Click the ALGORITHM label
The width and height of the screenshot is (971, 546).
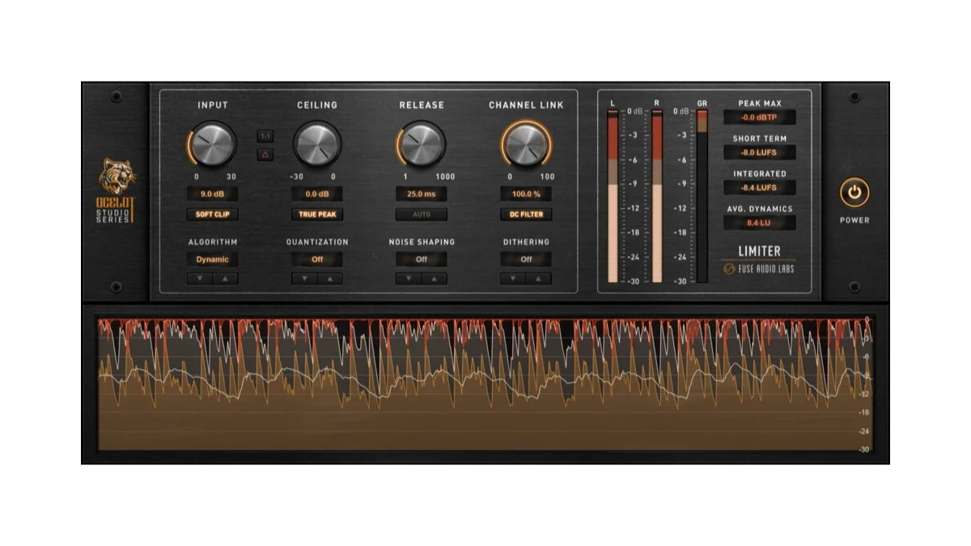tap(213, 242)
